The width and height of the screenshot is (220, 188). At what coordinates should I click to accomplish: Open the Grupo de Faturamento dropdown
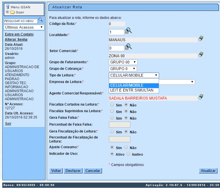[x=123, y=62]
